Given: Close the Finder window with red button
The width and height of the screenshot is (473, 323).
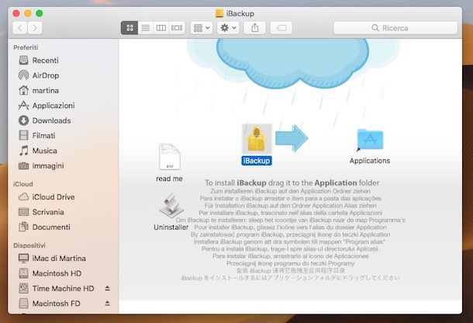Looking at the screenshot, I should click(x=16, y=13).
